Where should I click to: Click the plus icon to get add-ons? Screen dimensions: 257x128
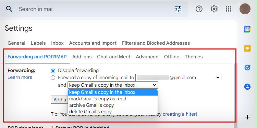pyautogui.click(x=247, y=117)
